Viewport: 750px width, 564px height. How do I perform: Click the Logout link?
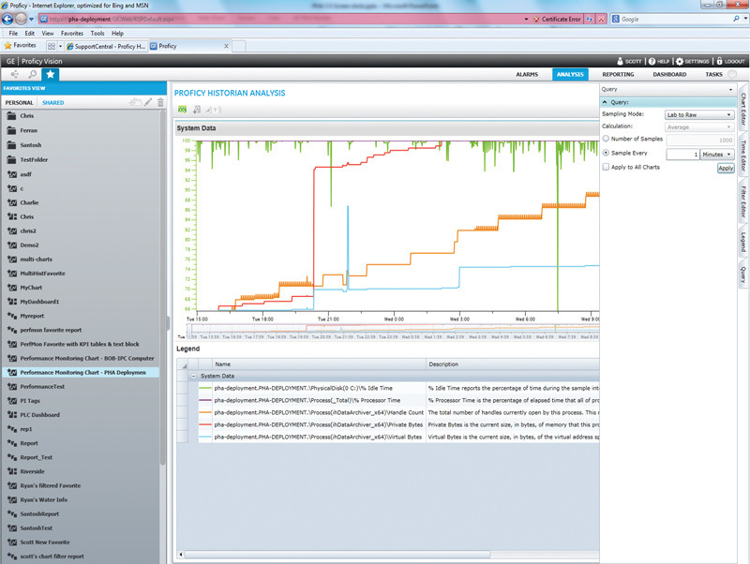(x=729, y=61)
